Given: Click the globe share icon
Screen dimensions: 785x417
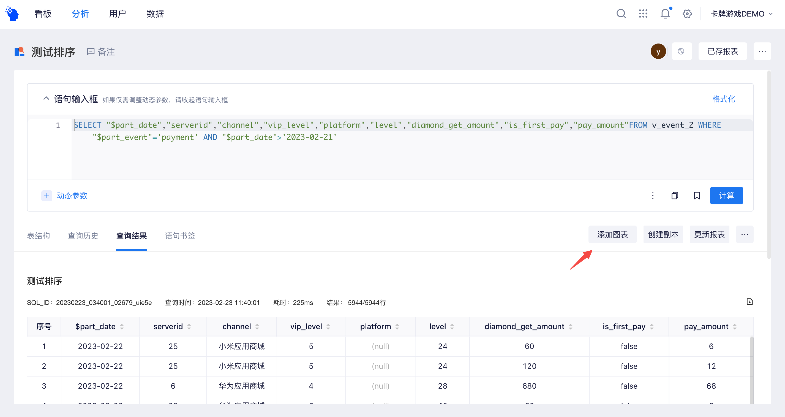Looking at the screenshot, I should pos(682,51).
